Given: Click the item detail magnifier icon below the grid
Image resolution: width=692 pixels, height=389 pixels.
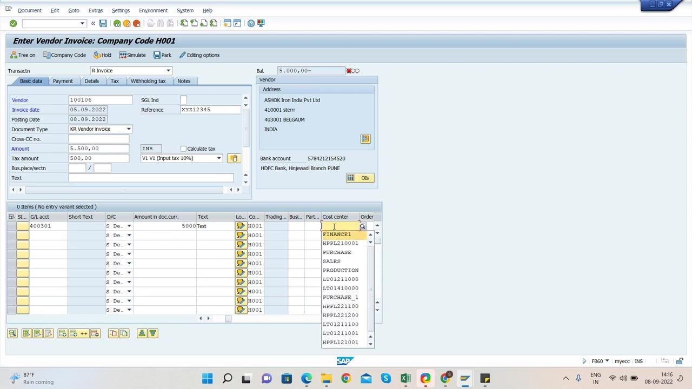Looking at the screenshot, I should point(12,333).
